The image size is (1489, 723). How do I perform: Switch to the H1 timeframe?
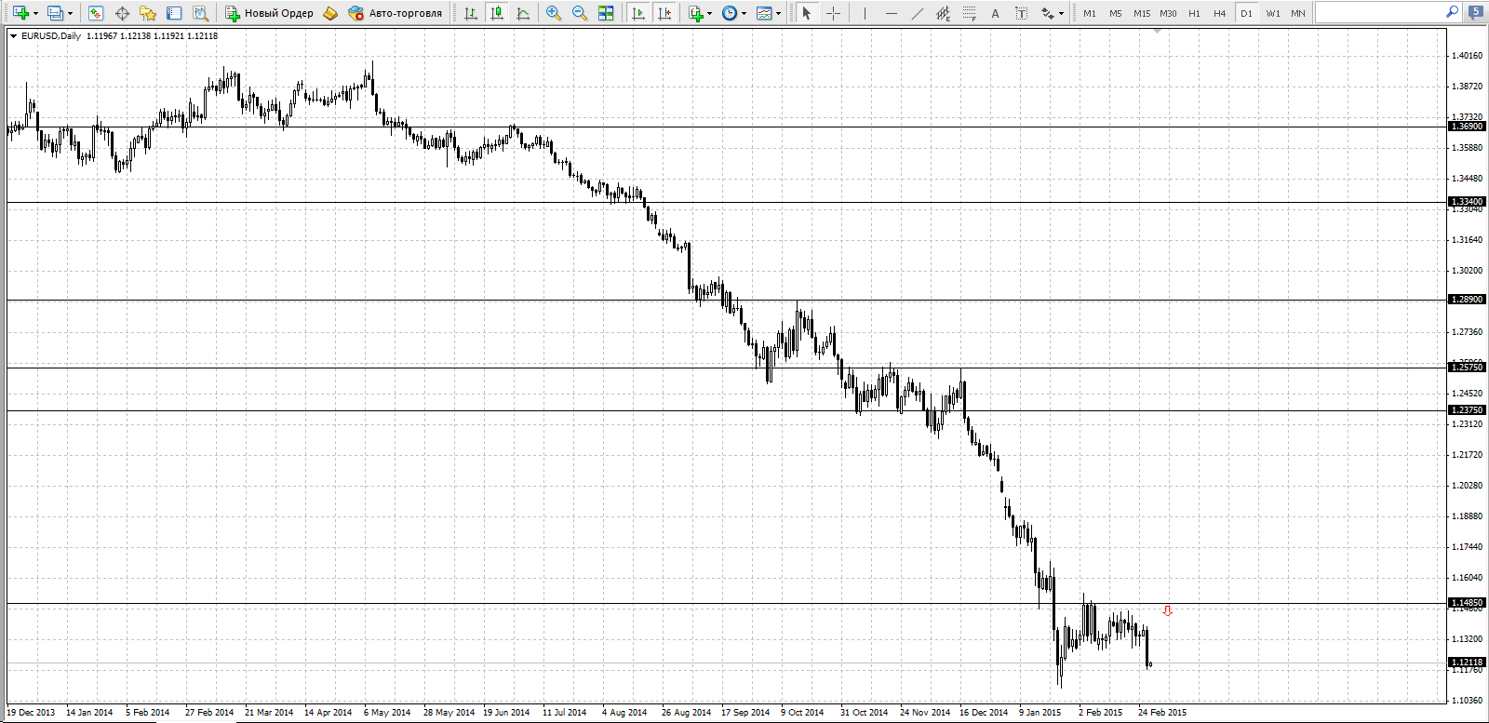point(1194,13)
